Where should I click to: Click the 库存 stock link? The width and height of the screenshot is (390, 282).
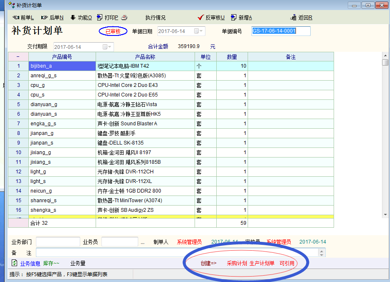(x=51, y=263)
